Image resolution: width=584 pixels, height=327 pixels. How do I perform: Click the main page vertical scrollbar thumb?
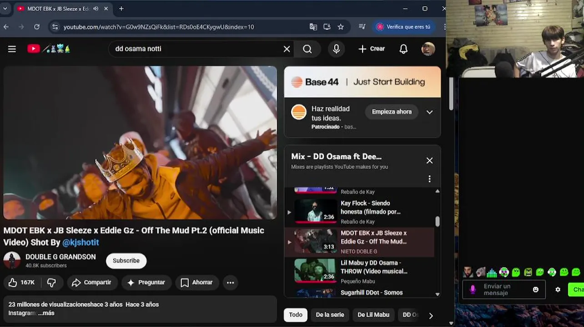tap(451, 93)
